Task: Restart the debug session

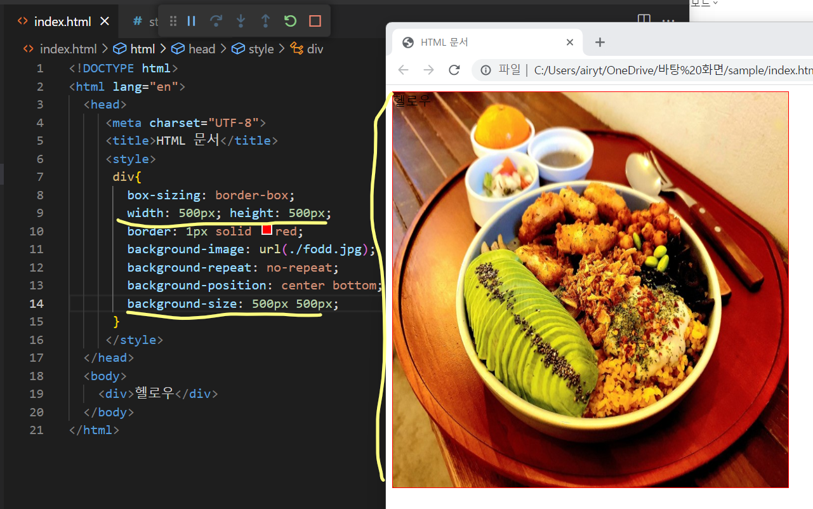Action: click(x=290, y=21)
